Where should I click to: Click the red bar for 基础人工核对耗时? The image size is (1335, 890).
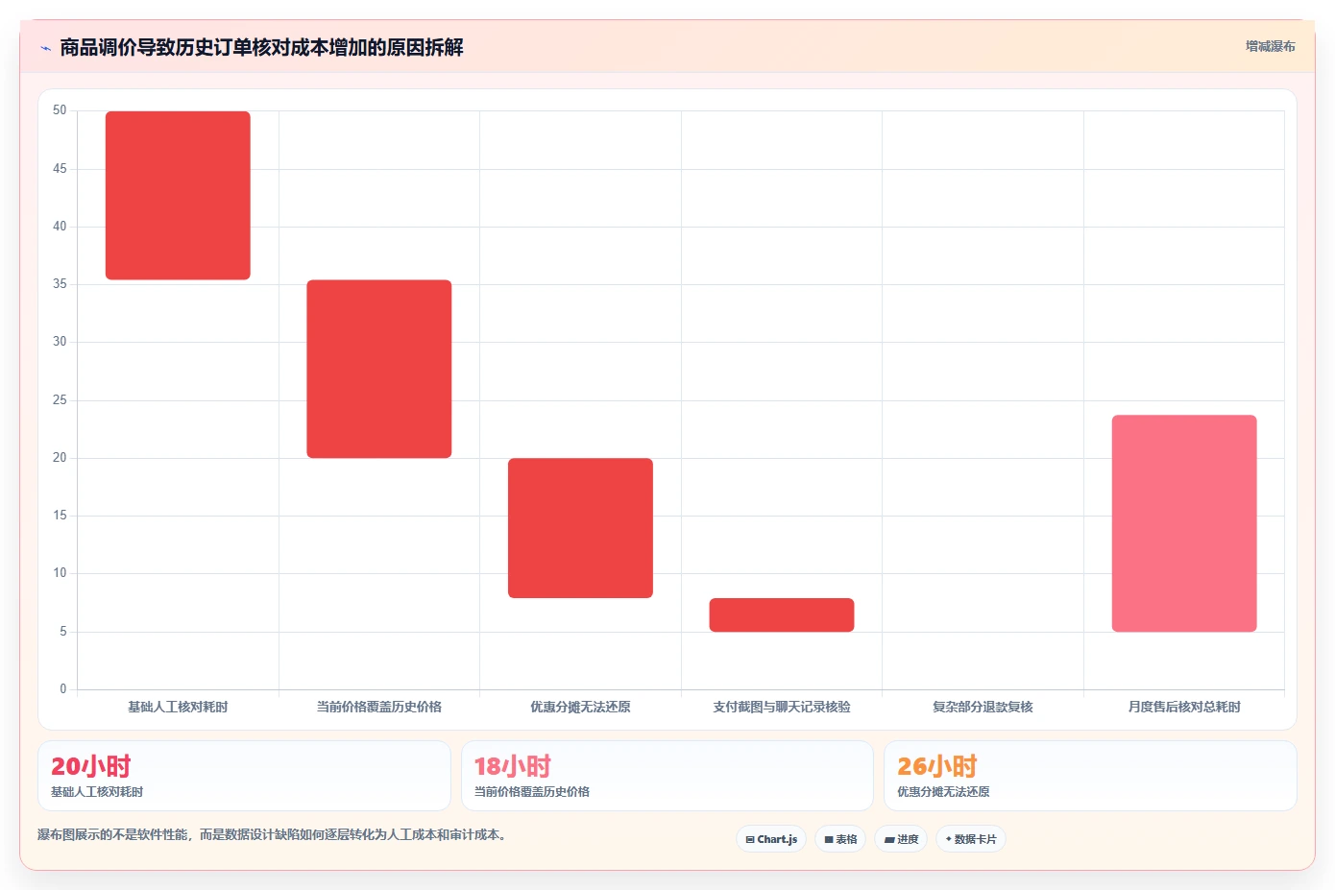coord(178,196)
